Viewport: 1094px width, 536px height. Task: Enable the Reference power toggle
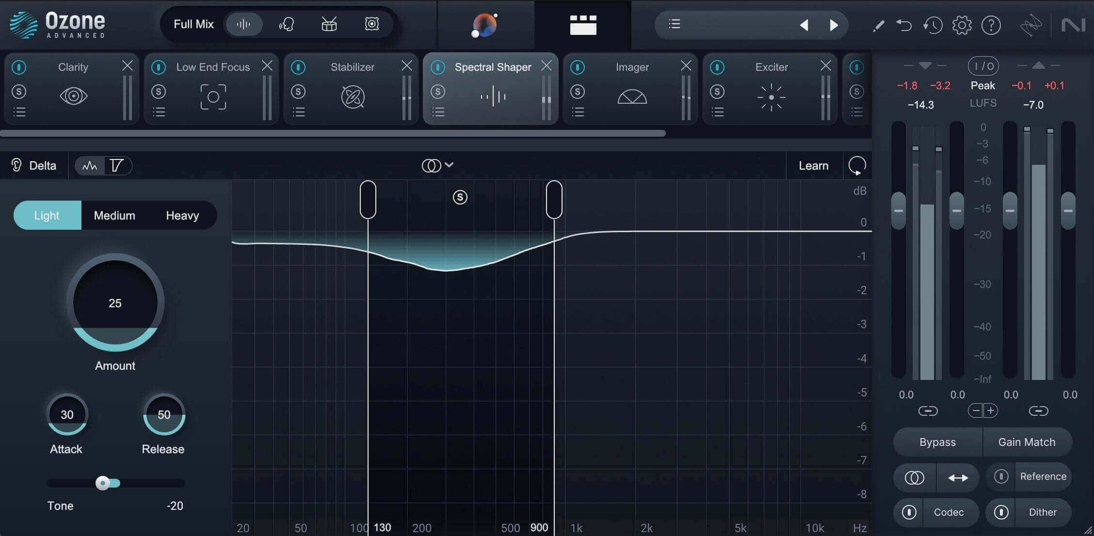pyautogui.click(x=1001, y=476)
